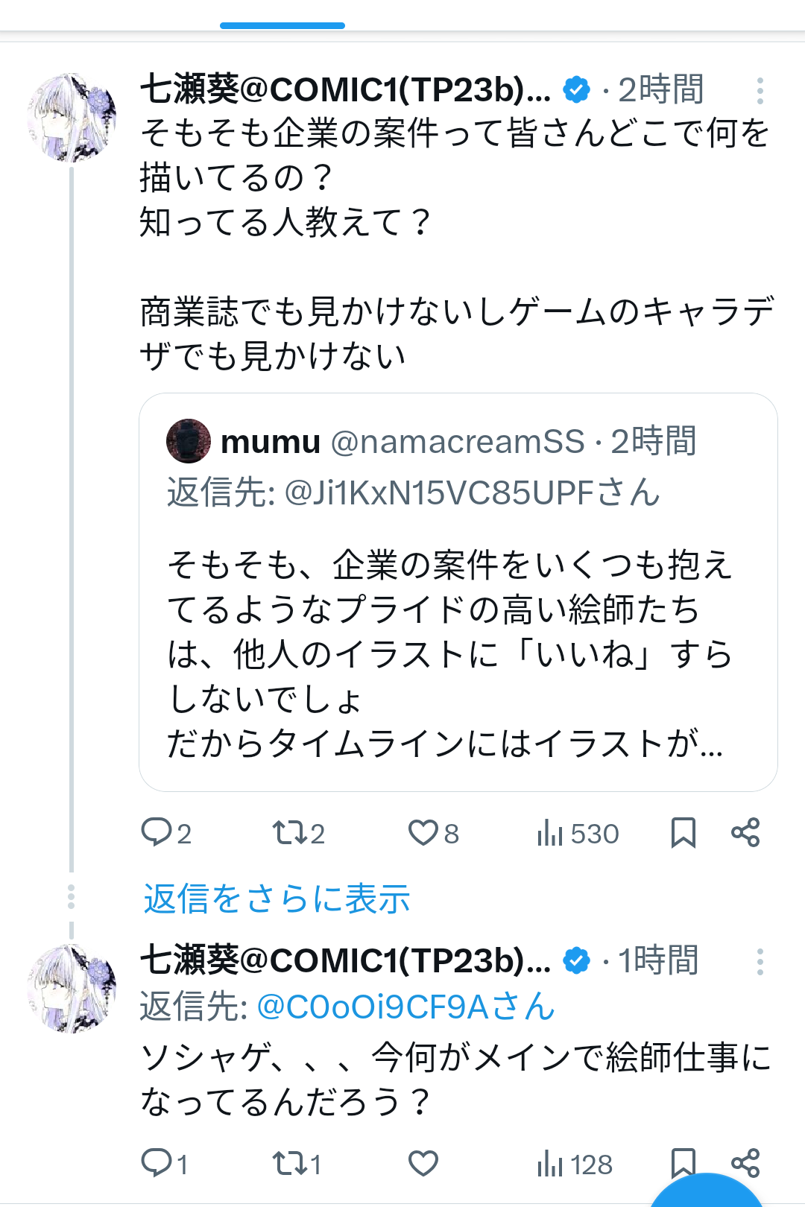Share the second tweet

[745, 1162]
